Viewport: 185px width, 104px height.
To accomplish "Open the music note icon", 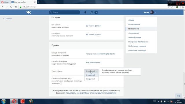I will [91, 12].
